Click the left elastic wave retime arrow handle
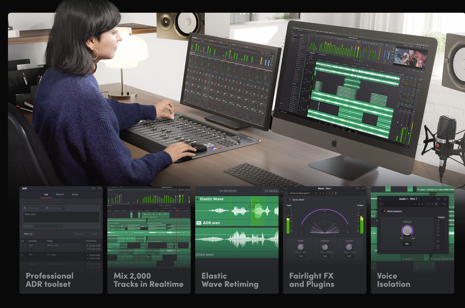The image size is (465, 308). tap(249, 206)
